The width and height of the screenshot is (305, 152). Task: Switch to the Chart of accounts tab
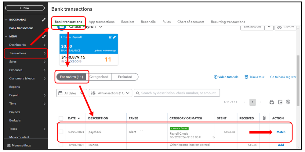click(x=191, y=22)
